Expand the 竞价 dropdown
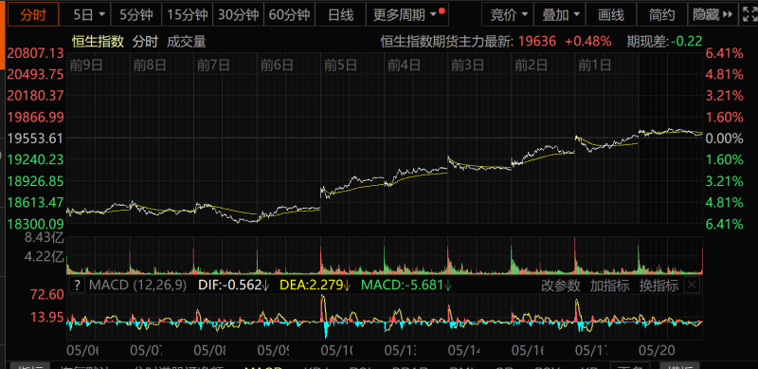This screenshot has width=758, height=369. (508, 15)
